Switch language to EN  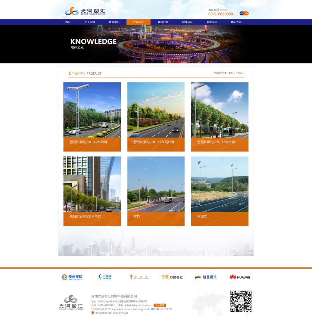pyautogui.click(x=247, y=13)
